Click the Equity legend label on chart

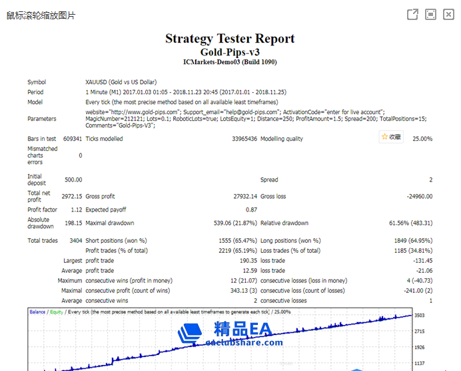(x=57, y=312)
